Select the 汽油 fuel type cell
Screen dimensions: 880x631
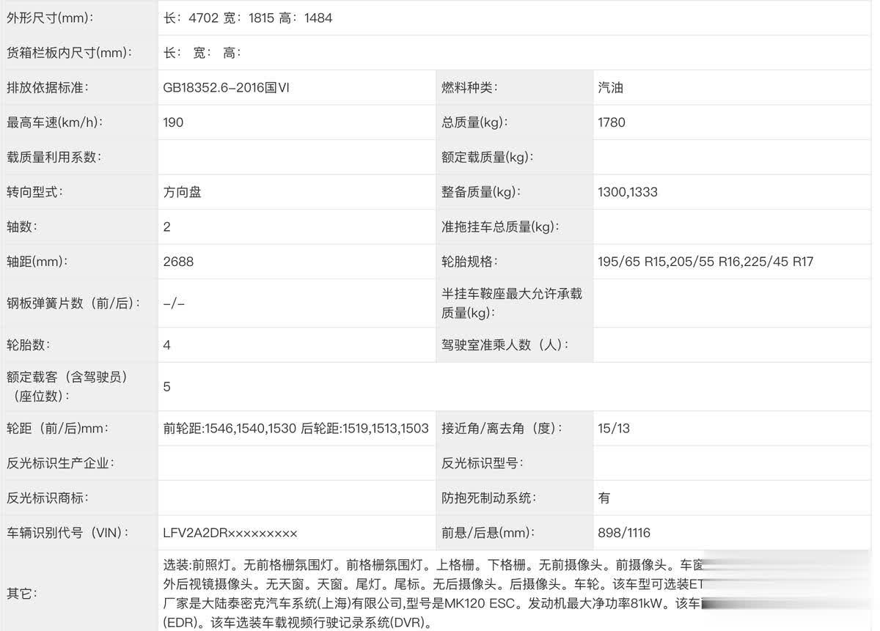pyautogui.click(x=611, y=88)
